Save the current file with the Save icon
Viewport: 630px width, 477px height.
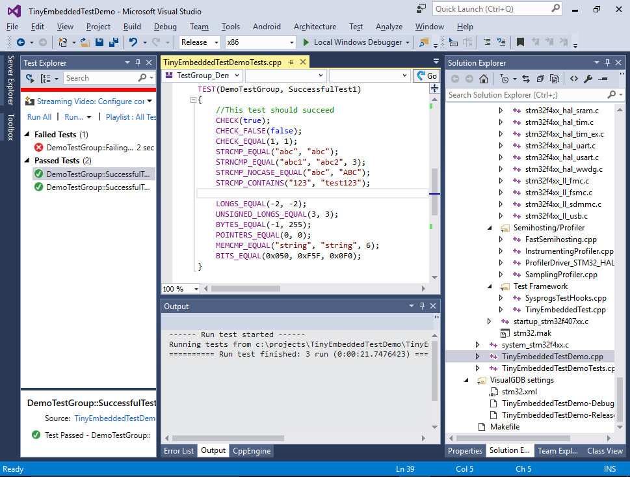99,42
